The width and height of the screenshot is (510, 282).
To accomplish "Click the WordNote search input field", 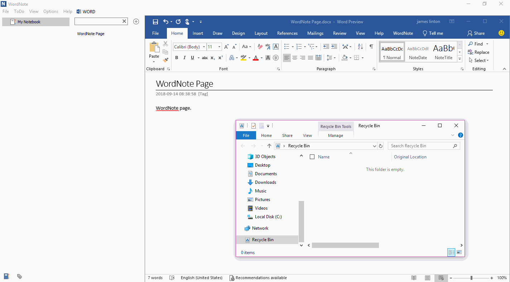I will click(98, 21).
